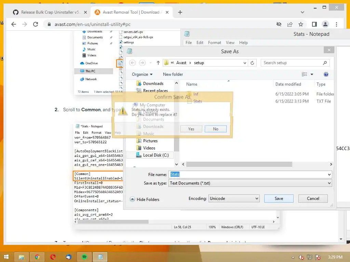Image resolution: width=350 pixels, height=262 pixels.
Task: Open Notepad View menu
Action: [x=230, y=43]
